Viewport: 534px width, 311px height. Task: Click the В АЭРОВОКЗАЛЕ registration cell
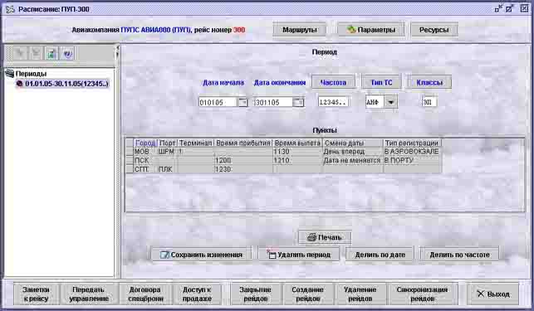click(x=412, y=152)
